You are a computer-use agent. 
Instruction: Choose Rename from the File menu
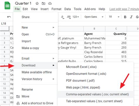(x=35, y=90)
